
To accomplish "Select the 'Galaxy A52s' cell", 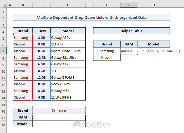I will point(68,38).
